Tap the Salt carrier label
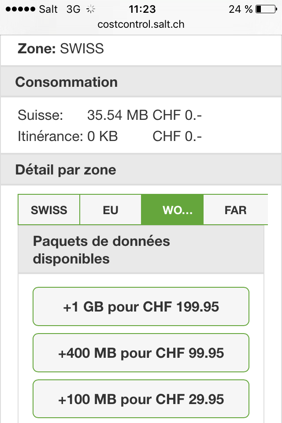 pos(48,9)
